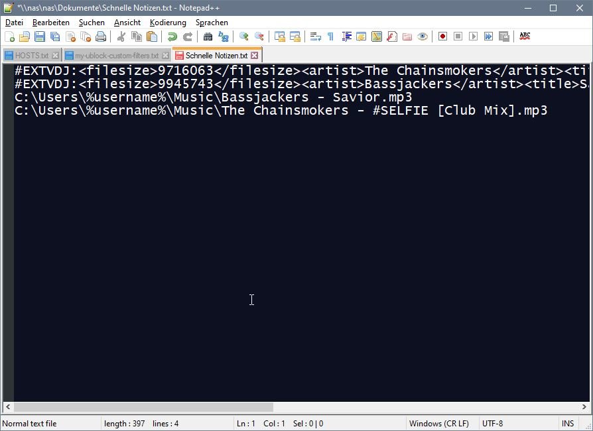Toggle synchronized horizontal scrolling icon

(295, 36)
